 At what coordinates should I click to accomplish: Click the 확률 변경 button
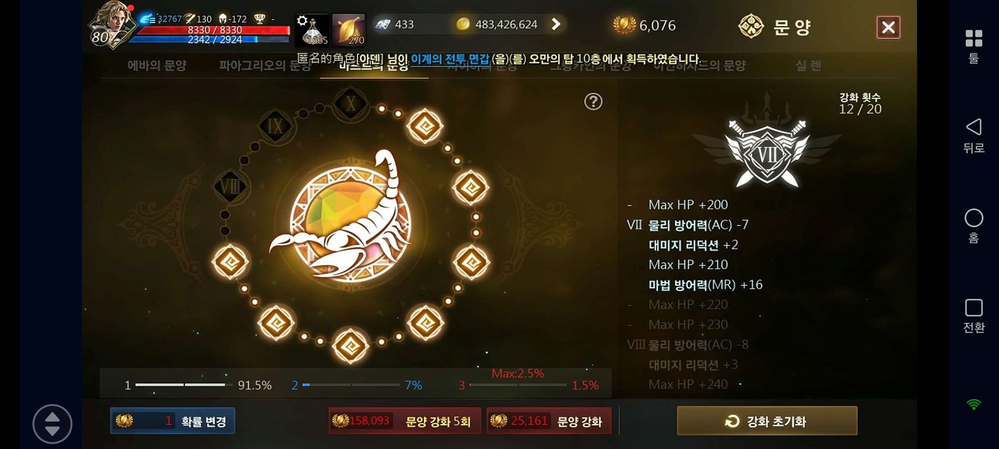[172, 421]
